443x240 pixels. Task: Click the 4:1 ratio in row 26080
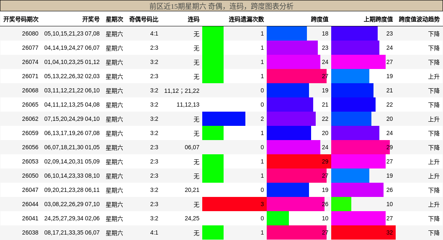click(x=154, y=33)
